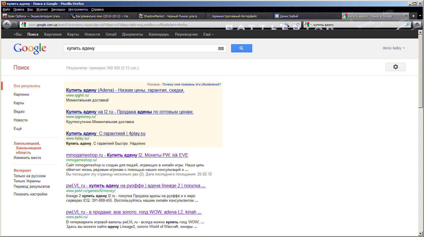Open the Закладки menu
Viewport: 424px width, 237px height.
point(58,9)
